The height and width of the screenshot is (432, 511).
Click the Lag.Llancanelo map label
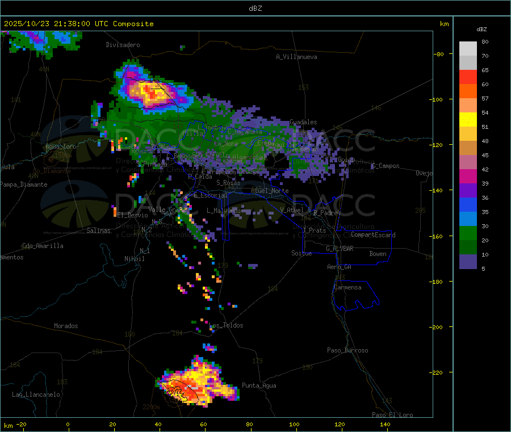pos(36,395)
